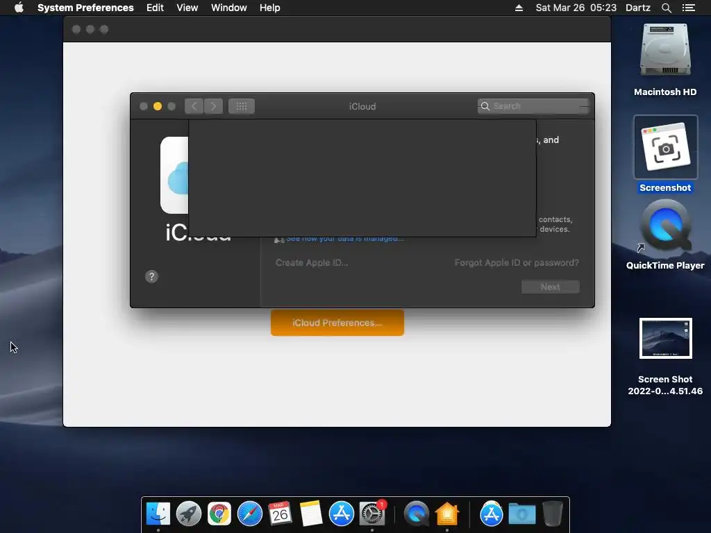Open the blue Downloads folder in Dock

[x=522, y=514]
